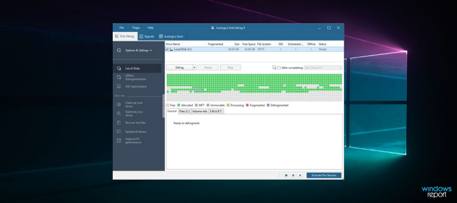The height and width of the screenshot is (203, 457).
Task: Expand the Shut Down PC dropdown
Action: pyautogui.click(x=340, y=67)
